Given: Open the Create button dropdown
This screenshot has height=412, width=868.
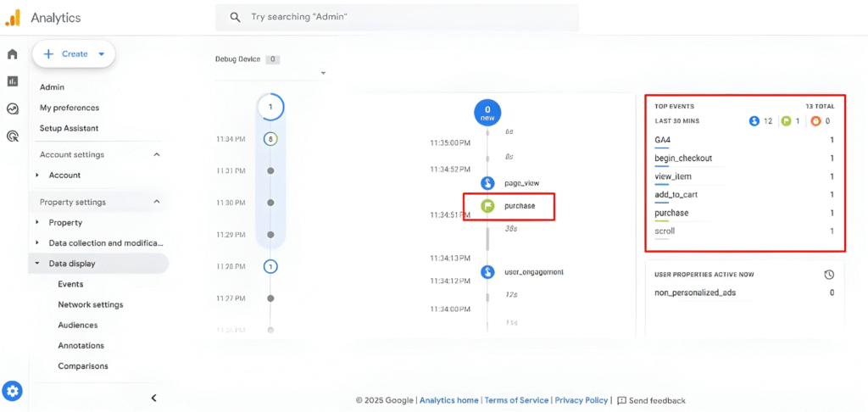Looking at the screenshot, I should pyautogui.click(x=102, y=54).
